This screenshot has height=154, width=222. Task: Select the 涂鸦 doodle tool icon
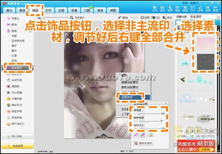[200, 8]
